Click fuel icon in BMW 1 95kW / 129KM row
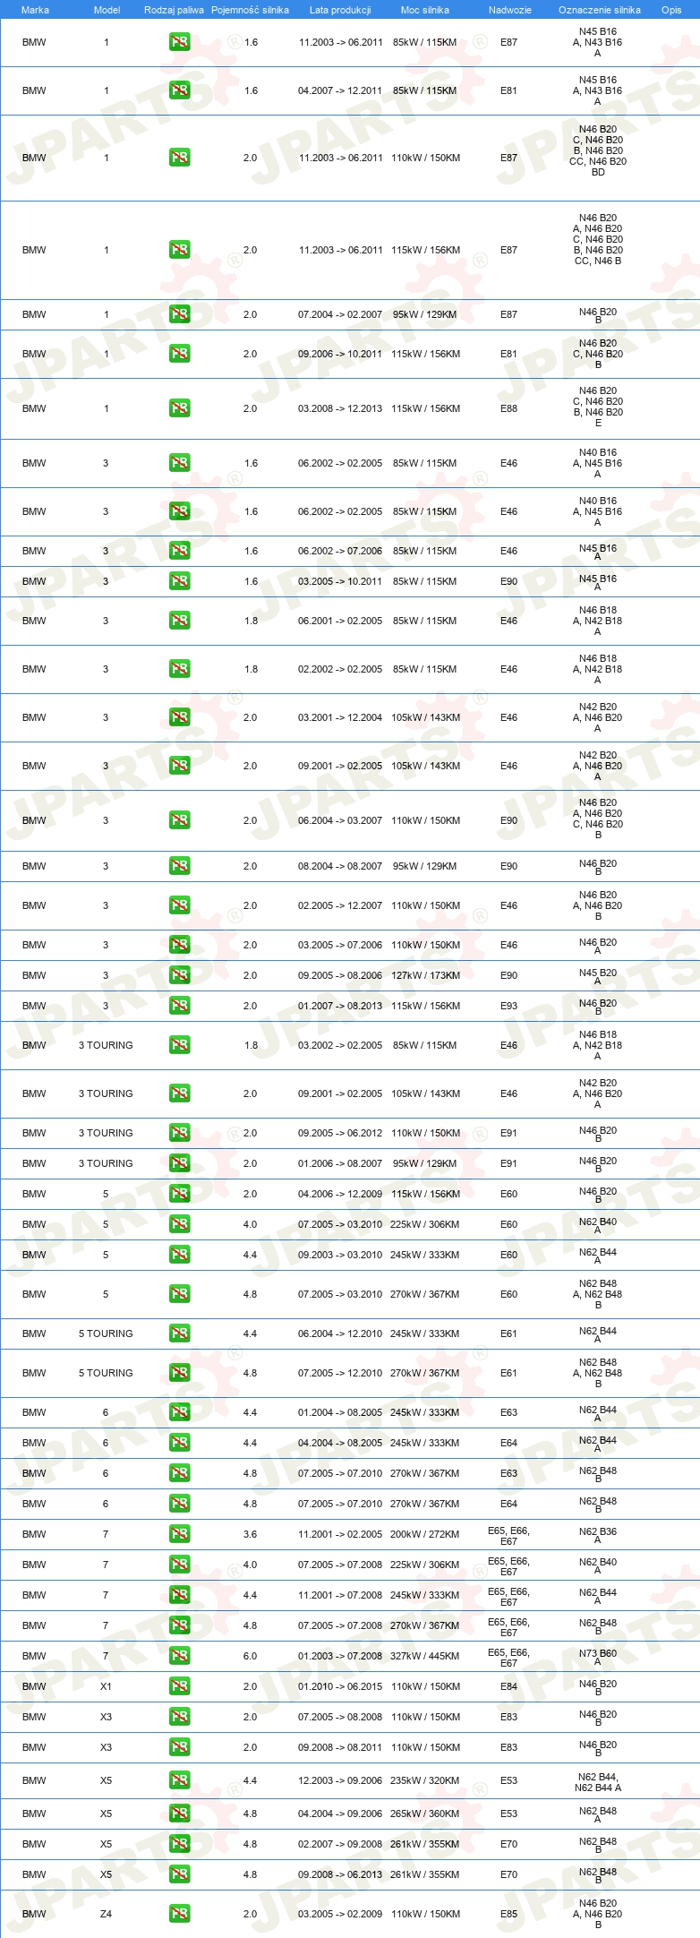Screen dimensions: 700x1938 (179, 314)
